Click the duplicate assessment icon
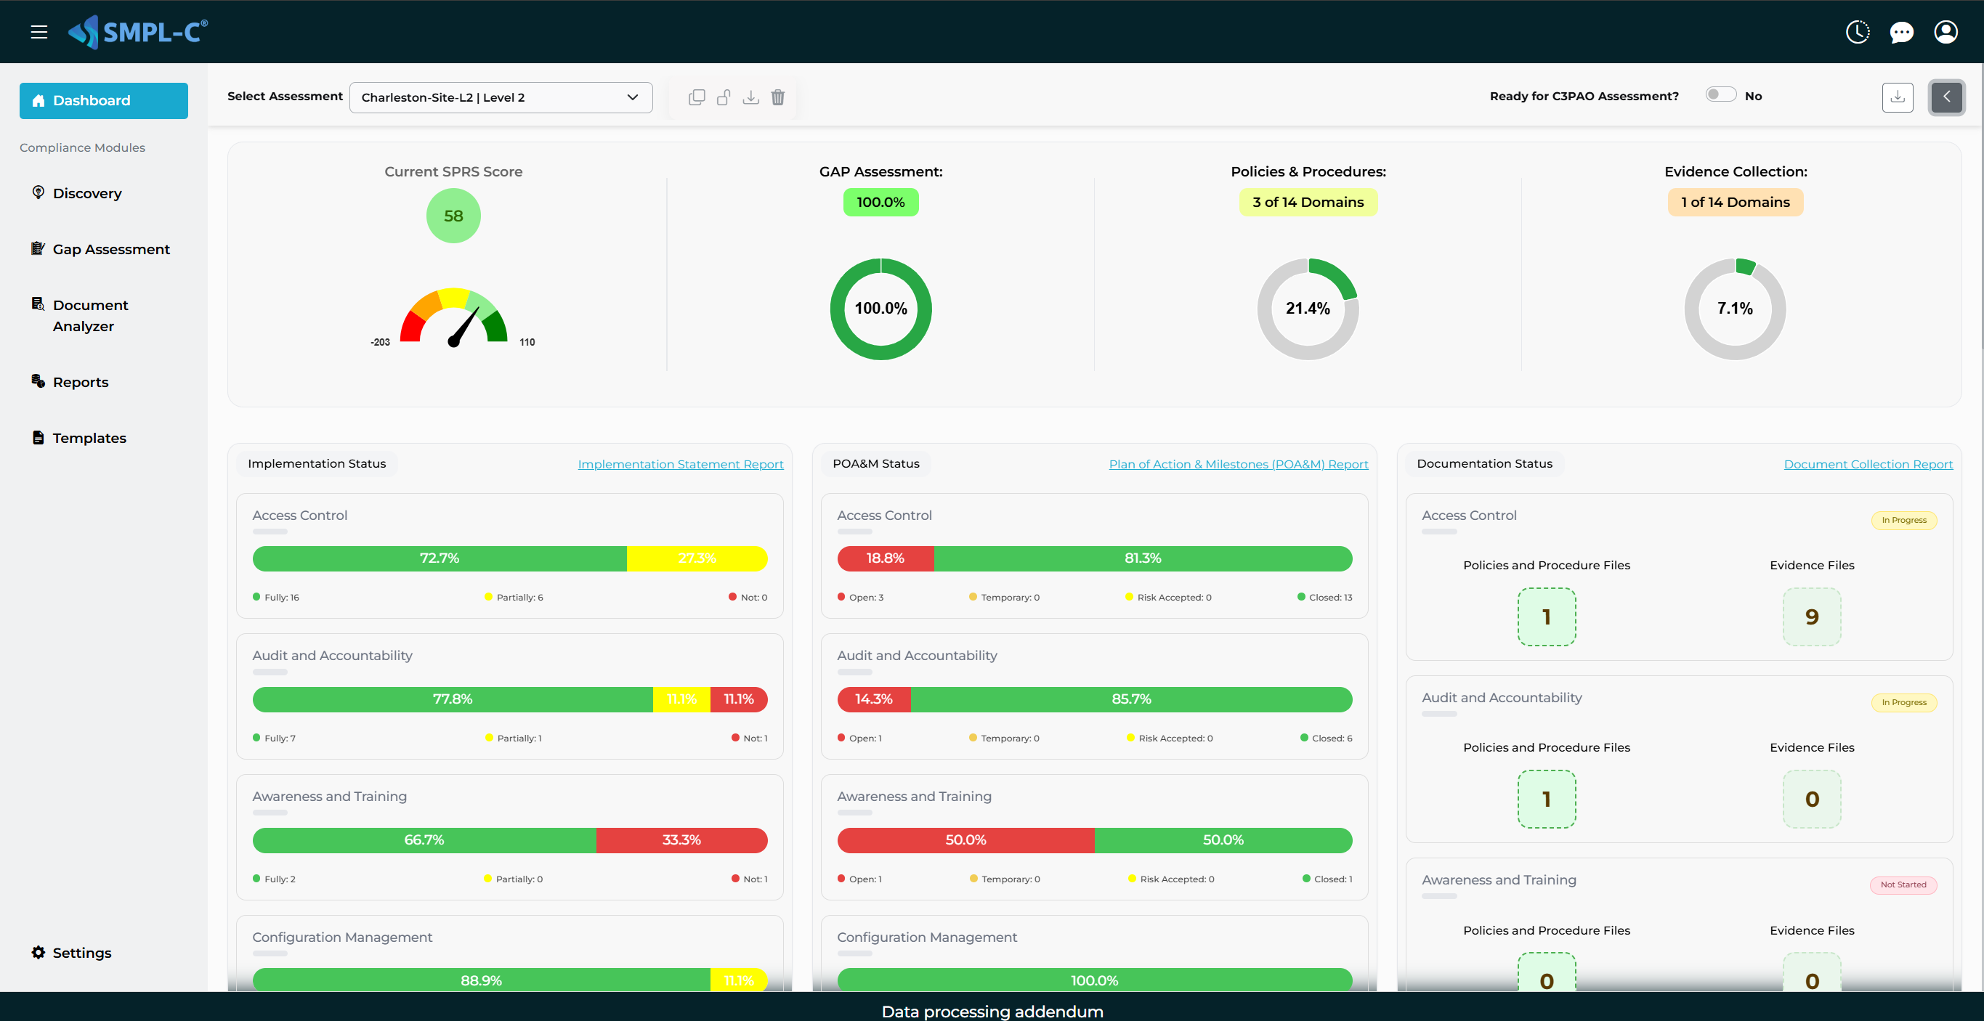Image resolution: width=1984 pixels, height=1021 pixels. click(696, 97)
